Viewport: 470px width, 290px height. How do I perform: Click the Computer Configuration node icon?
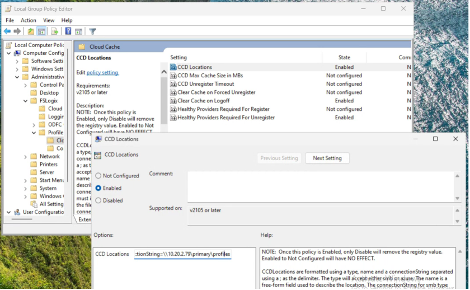pos(18,53)
